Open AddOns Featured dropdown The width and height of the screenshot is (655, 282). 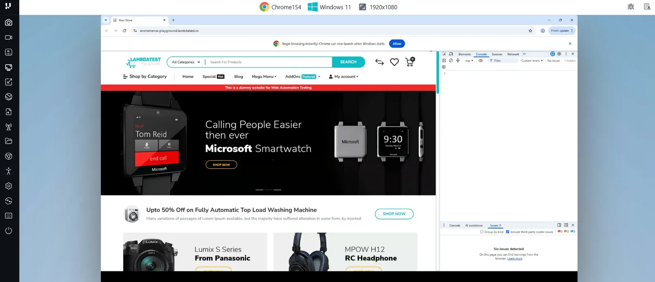click(303, 77)
